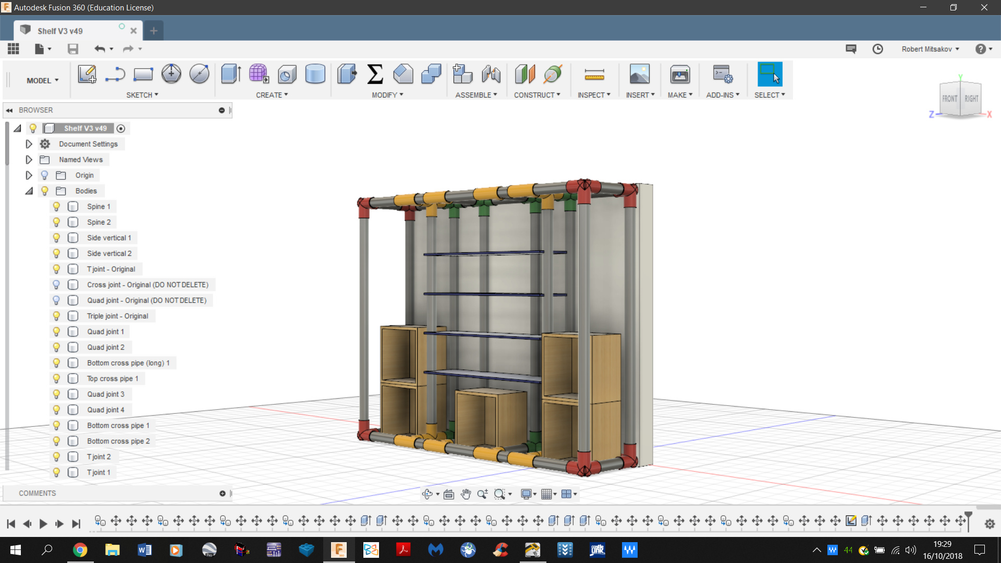Image resolution: width=1001 pixels, height=563 pixels.
Task: Click the Pan hand navigation tool
Action: click(466, 494)
